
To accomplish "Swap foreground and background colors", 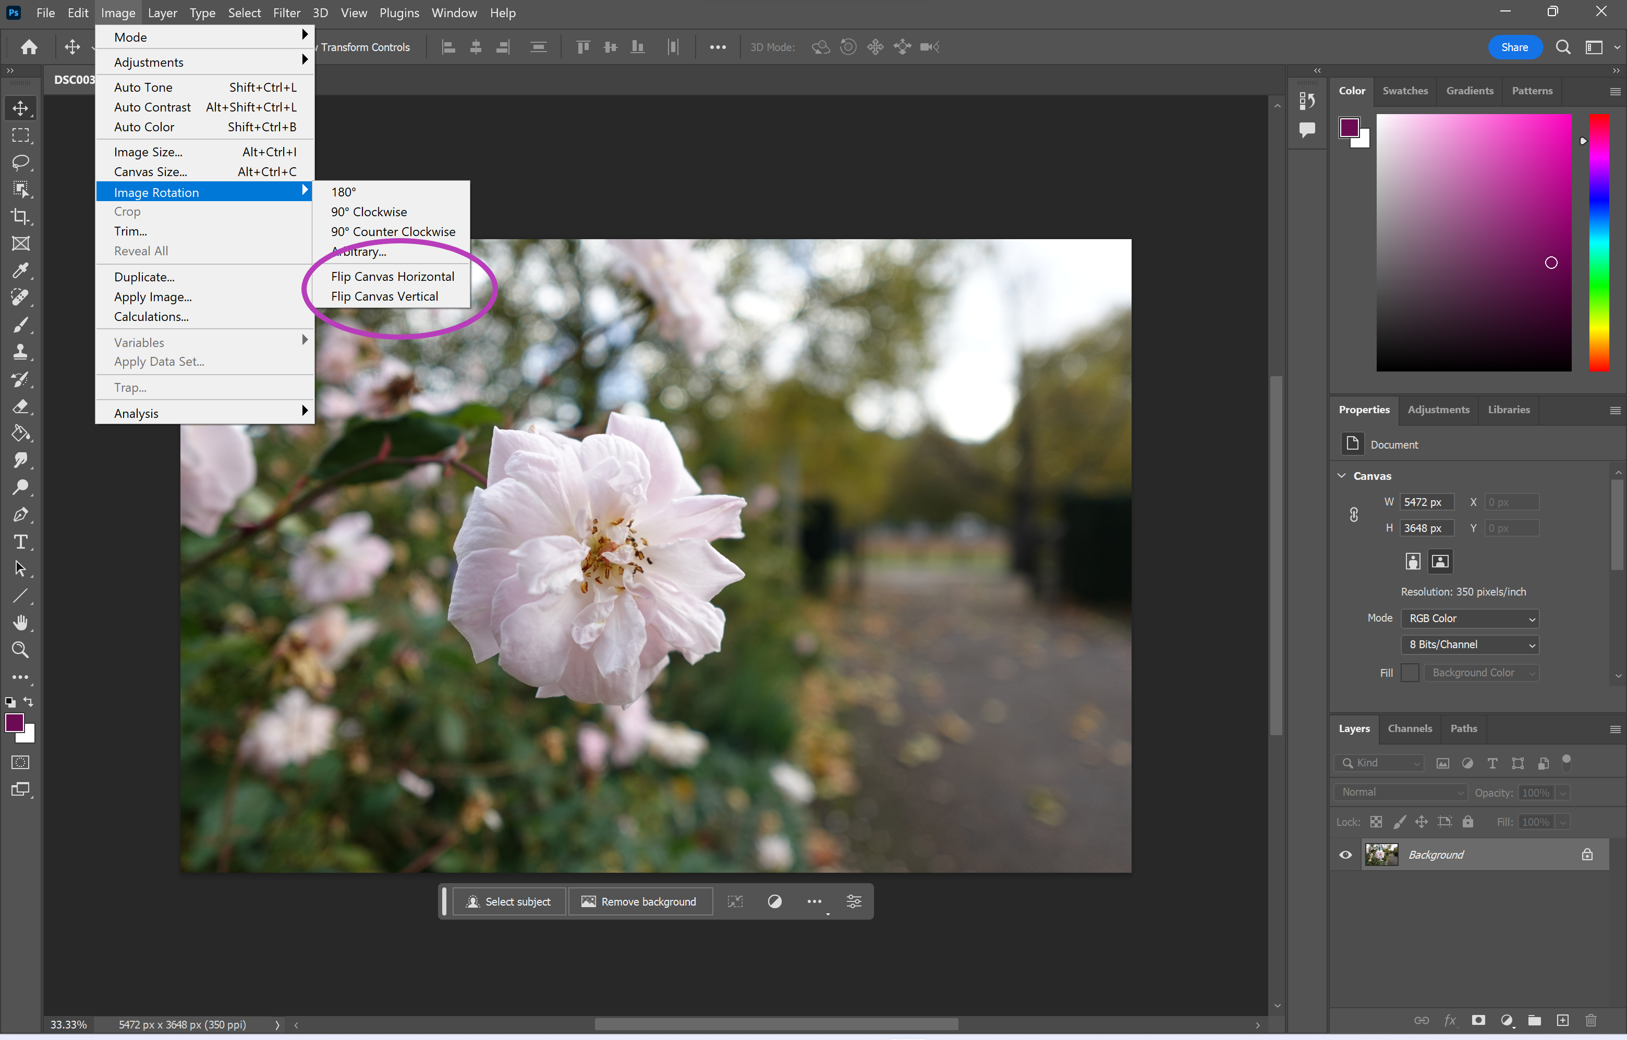I will click(x=28, y=702).
